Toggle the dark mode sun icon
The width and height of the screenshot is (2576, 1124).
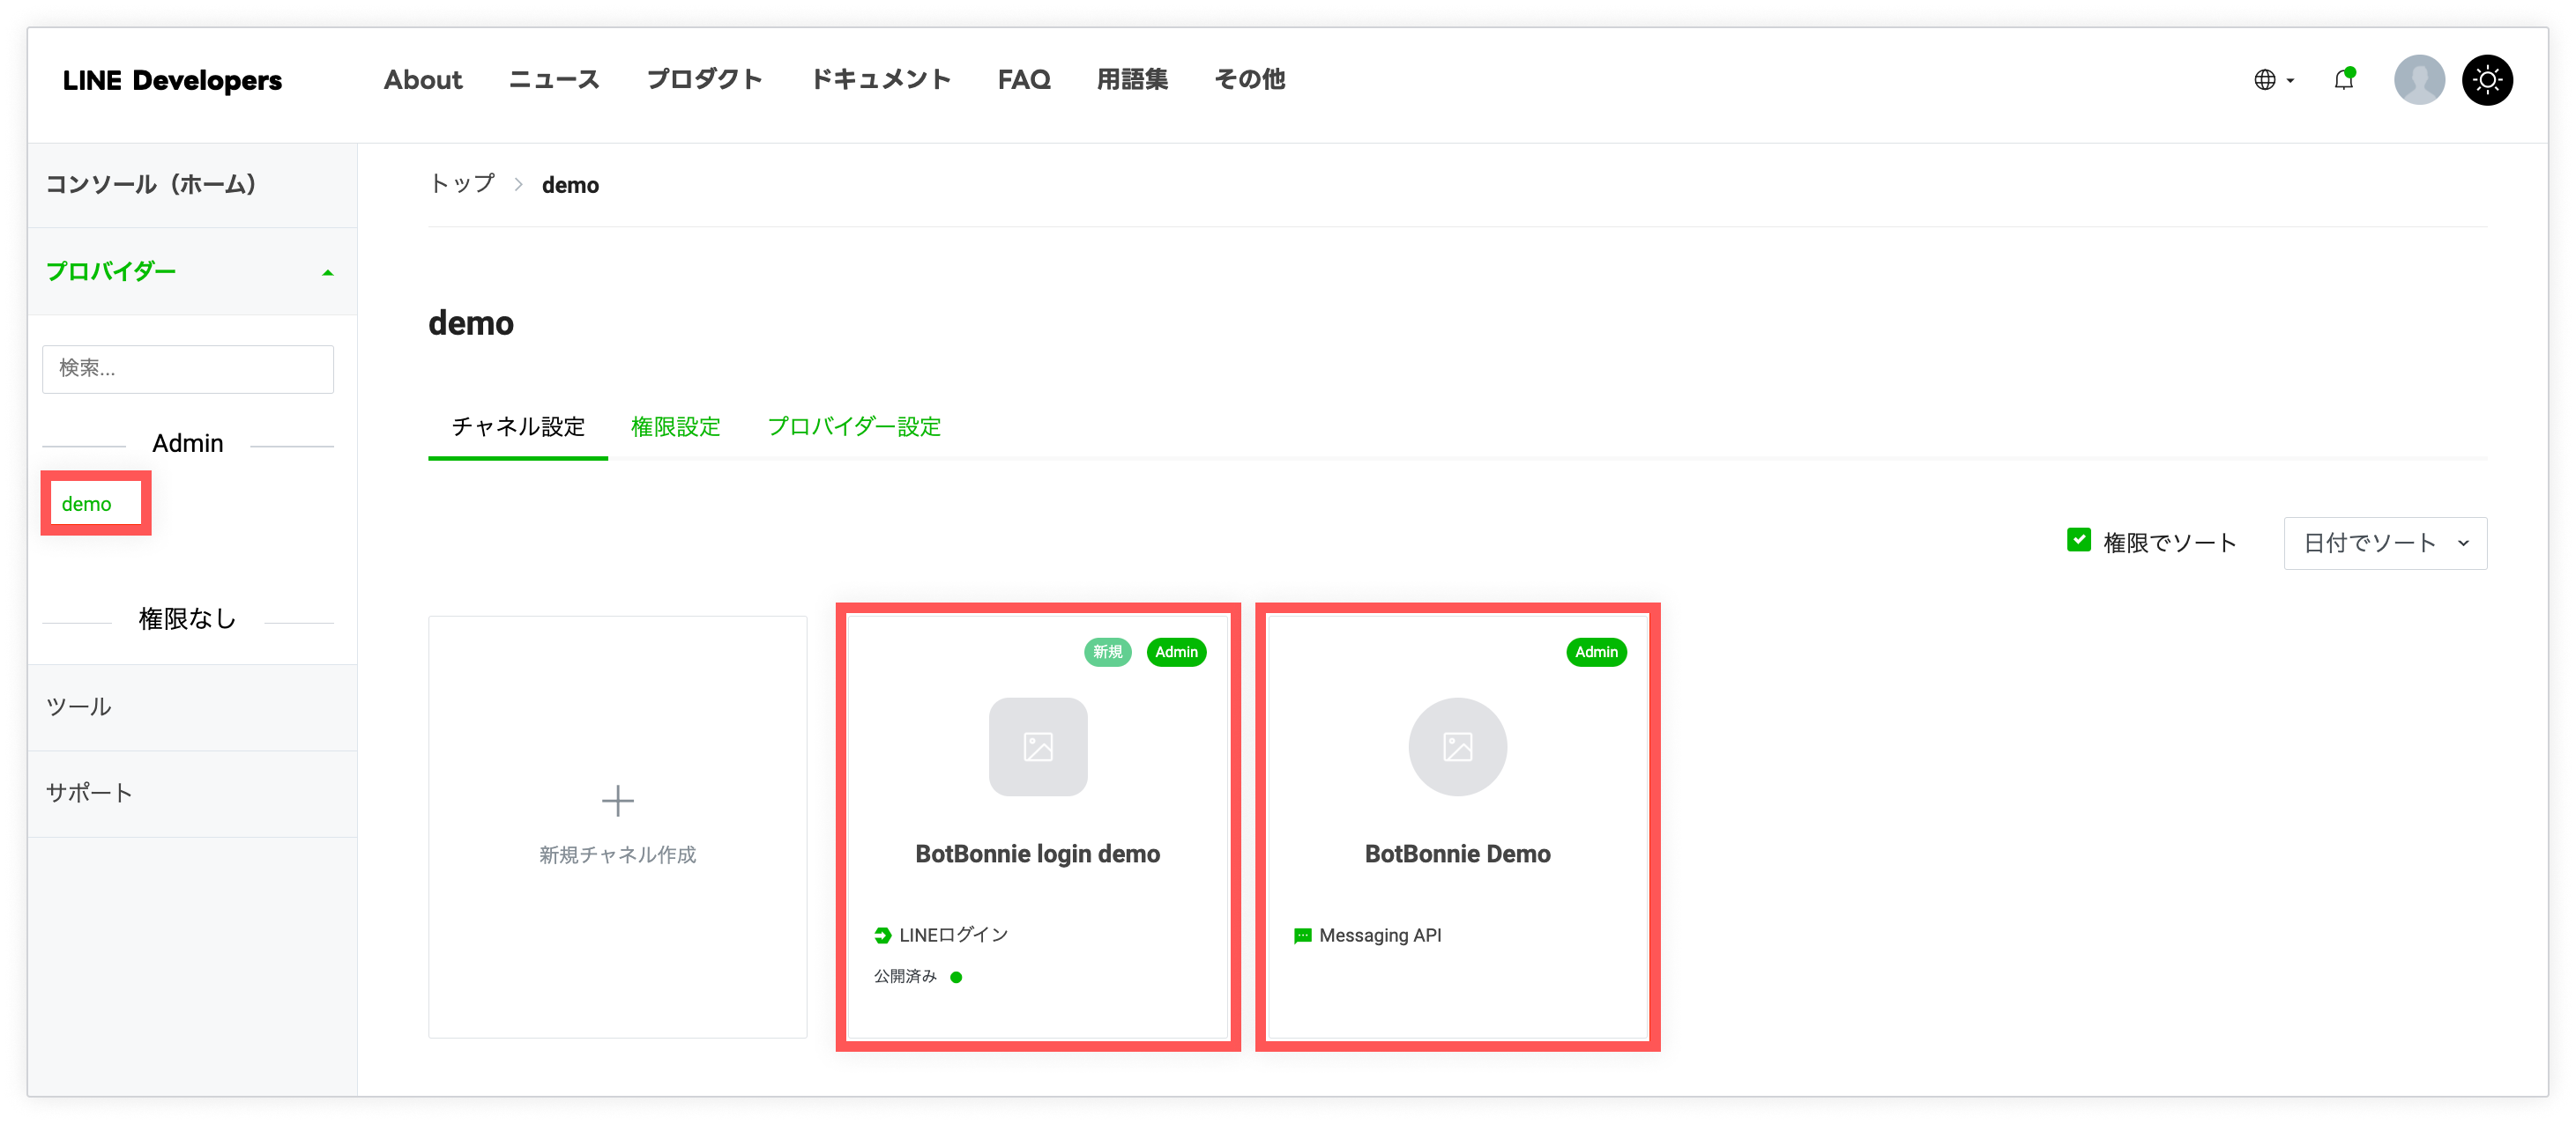[x=2487, y=80]
